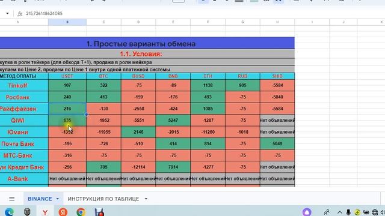This screenshot has width=385, height=216.
Task: Select the ETH column heading cell
Action: pos(208,76)
